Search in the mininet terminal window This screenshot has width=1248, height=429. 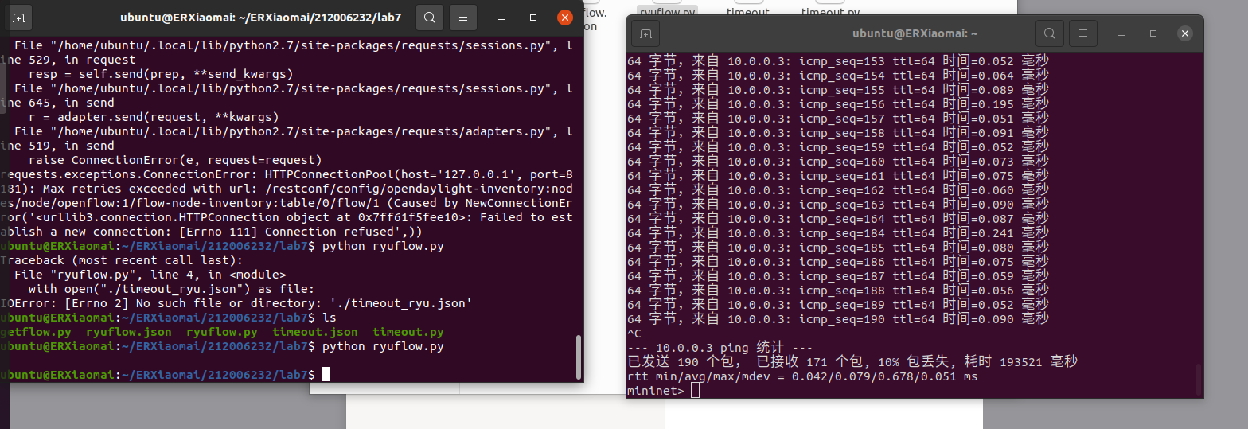(x=1050, y=33)
